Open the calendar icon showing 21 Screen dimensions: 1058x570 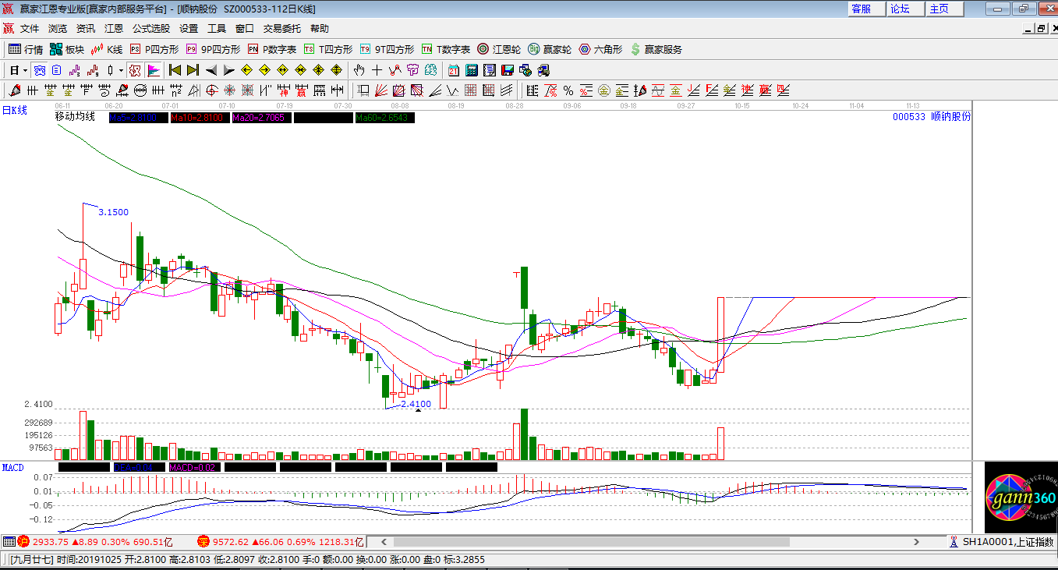tap(453, 70)
